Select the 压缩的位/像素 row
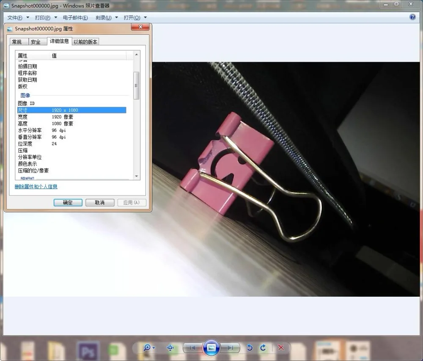The width and height of the screenshot is (423, 361). tap(71, 171)
